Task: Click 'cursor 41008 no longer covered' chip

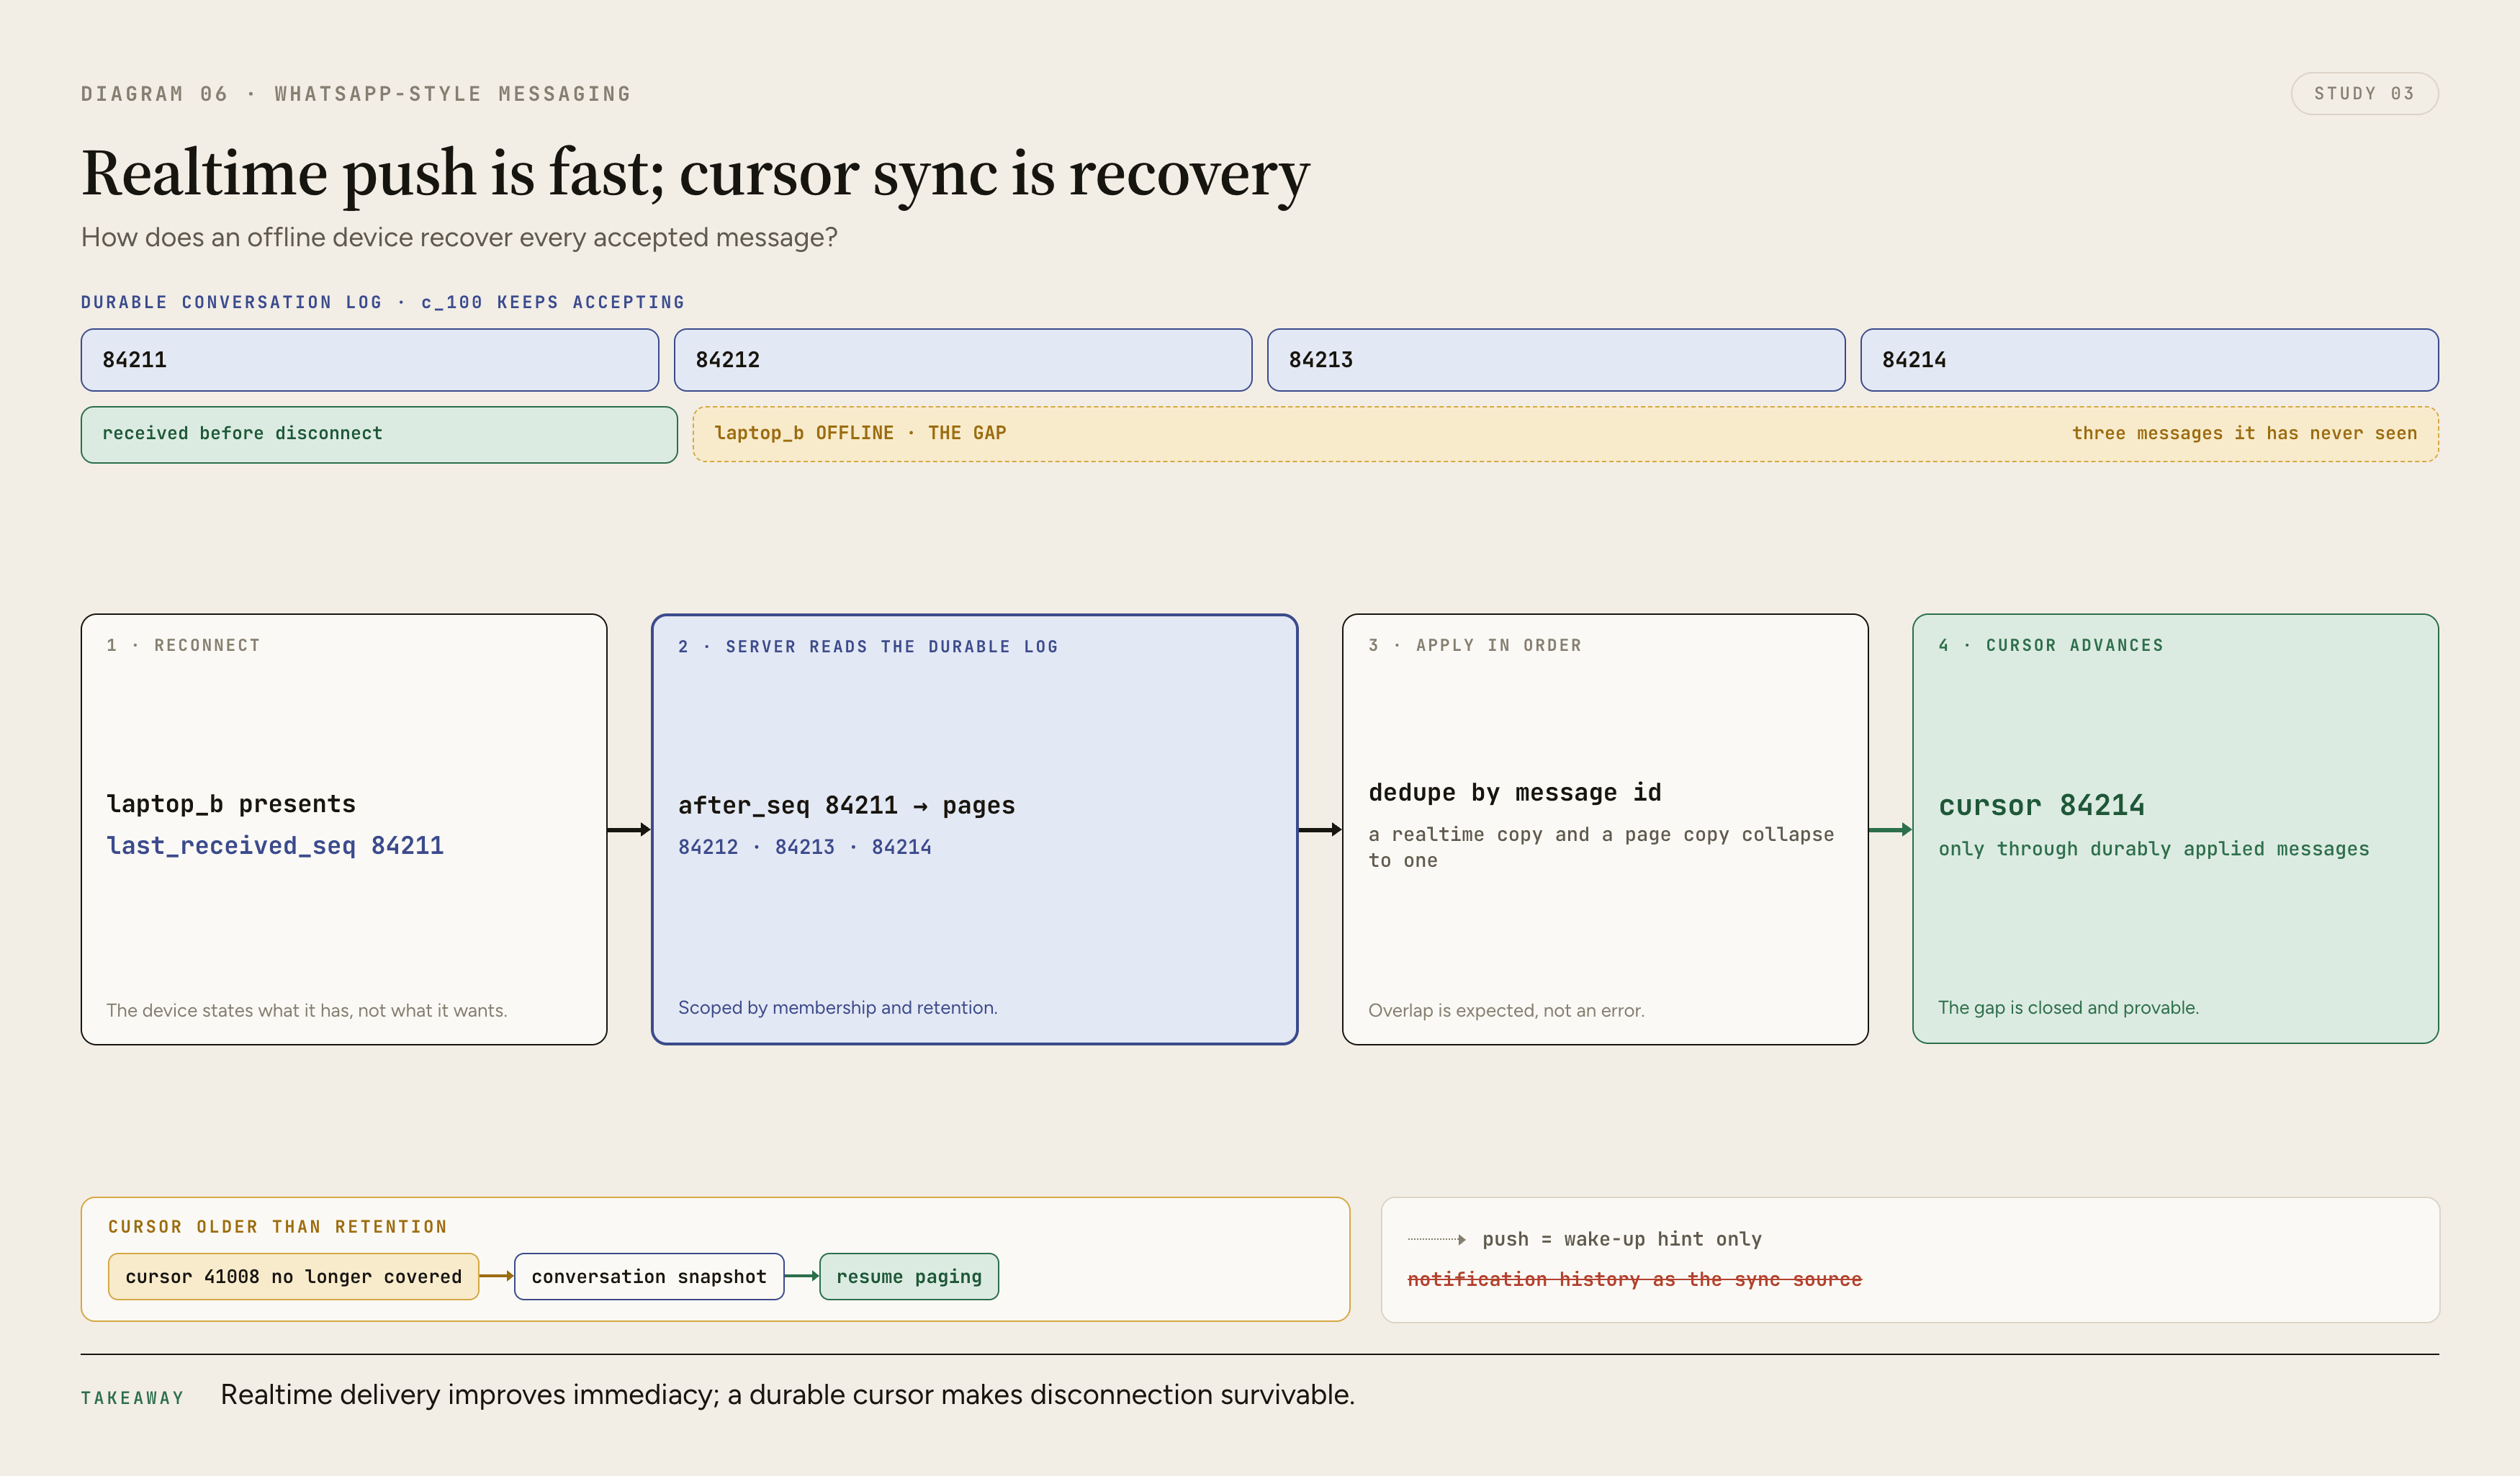Action: [x=293, y=1277]
